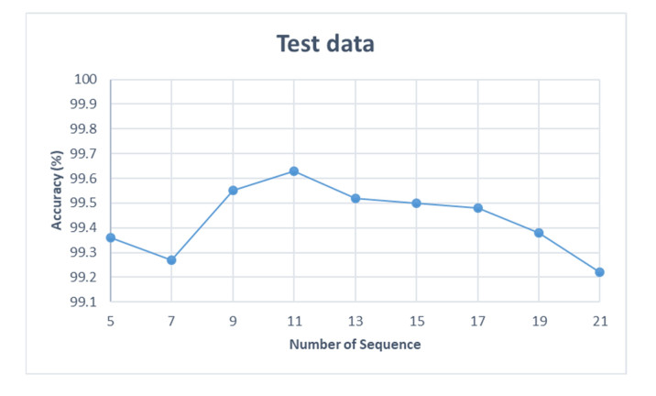Click the data point at sequence 9

coord(233,191)
